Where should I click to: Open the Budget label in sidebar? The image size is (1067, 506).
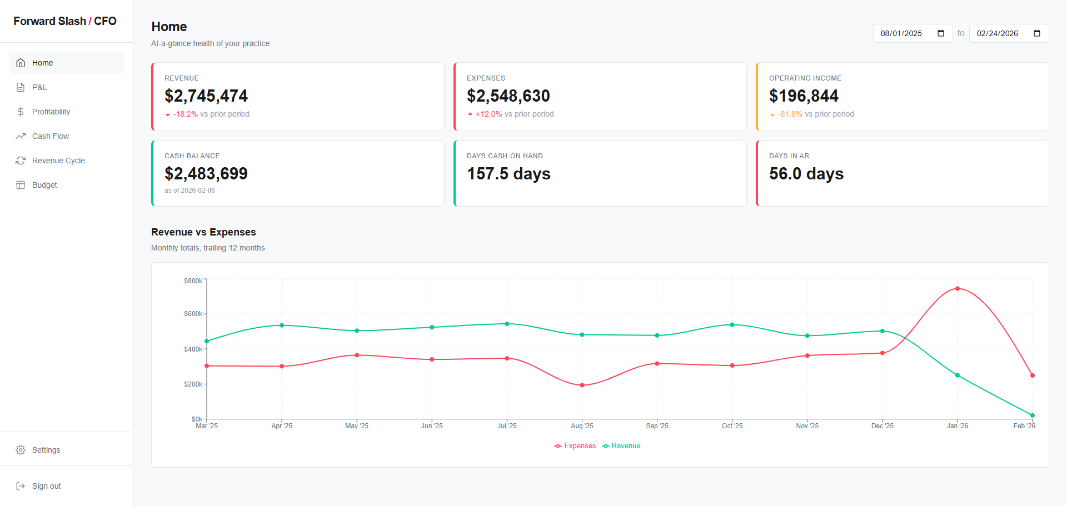coord(44,185)
